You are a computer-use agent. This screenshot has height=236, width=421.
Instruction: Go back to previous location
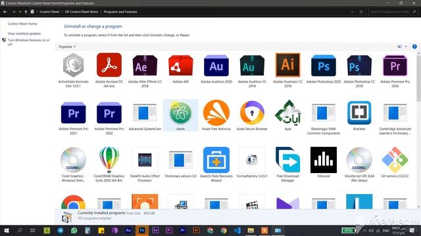click(x=5, y=12)
